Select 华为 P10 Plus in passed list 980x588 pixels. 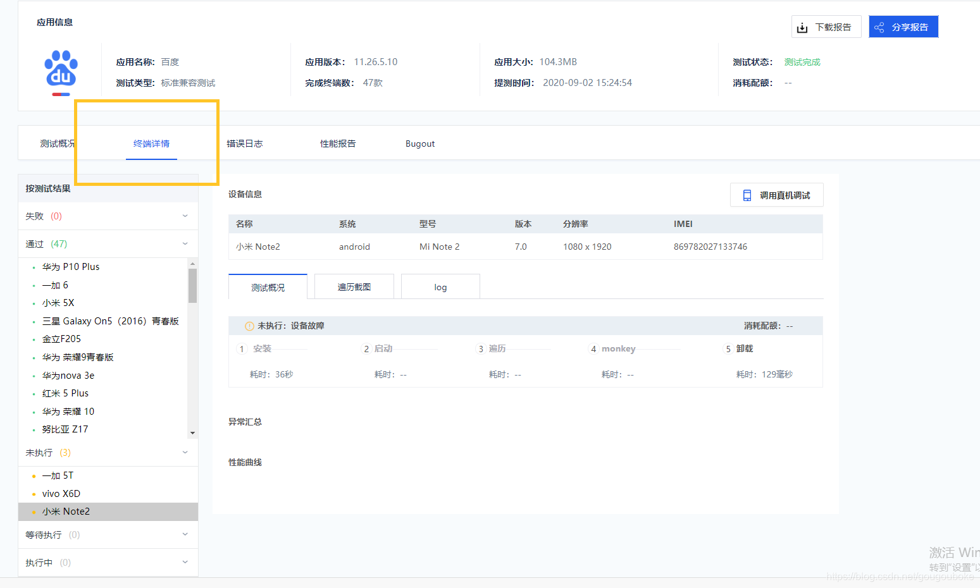[x=71, y=267]
